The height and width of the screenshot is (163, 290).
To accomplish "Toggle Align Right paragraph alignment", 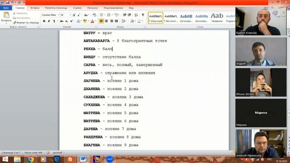I will (111, 21).
